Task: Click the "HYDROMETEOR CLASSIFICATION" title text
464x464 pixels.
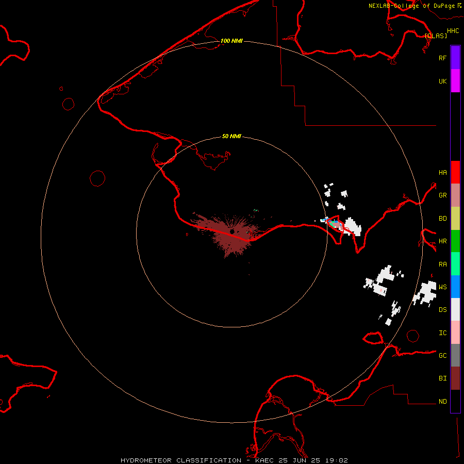Action: pos(181,460)
